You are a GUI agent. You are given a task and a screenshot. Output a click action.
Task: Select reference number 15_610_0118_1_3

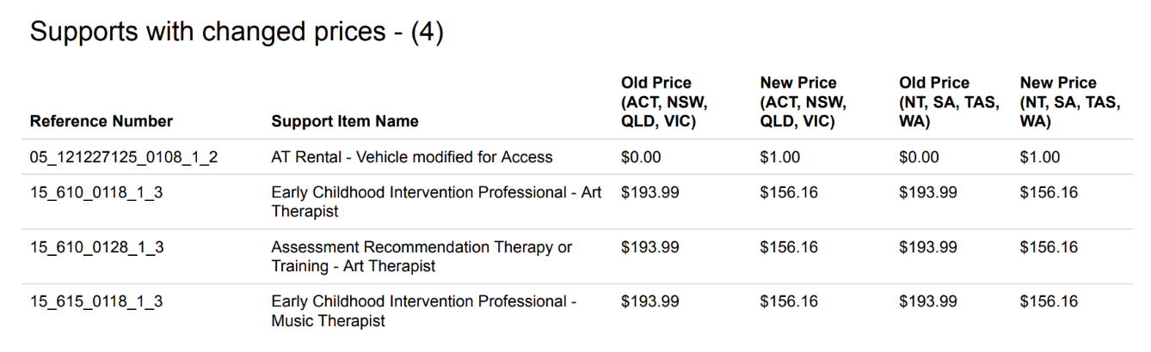point(97,192)
